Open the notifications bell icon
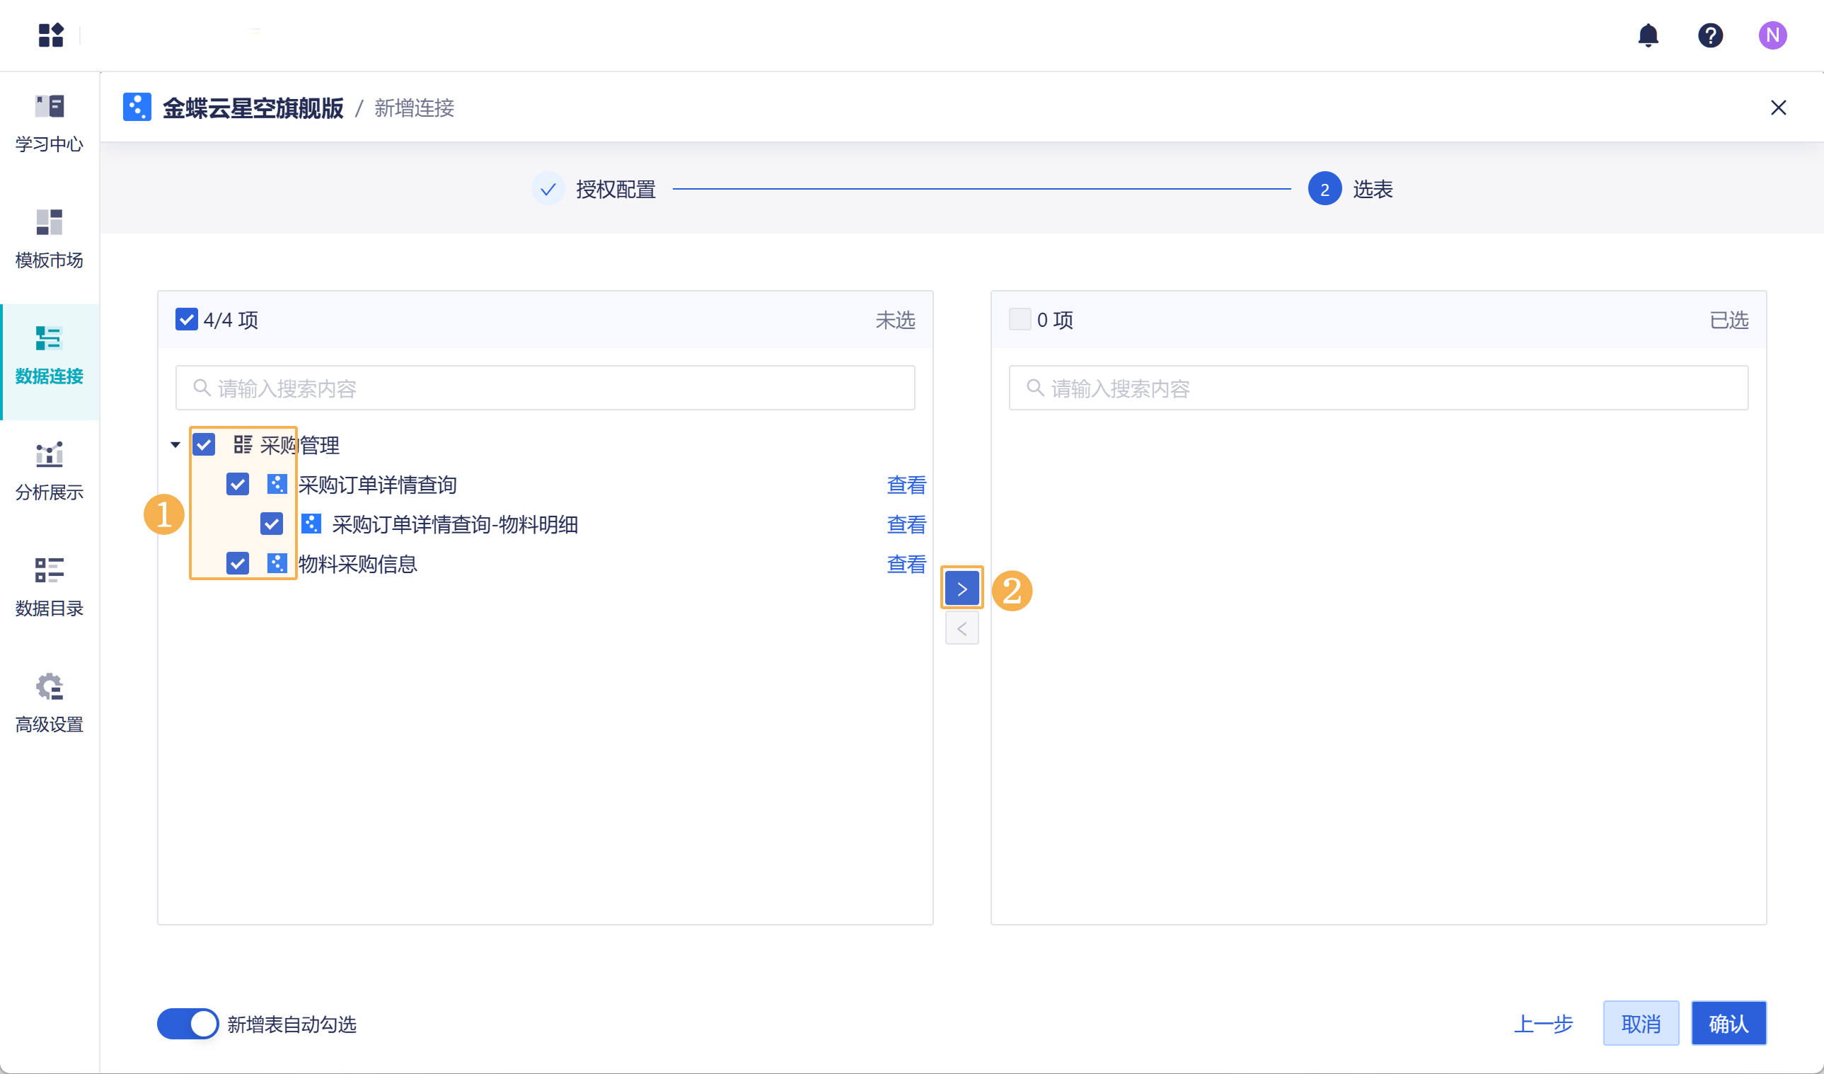The image size is (1824, 1074). [1647, 35]
